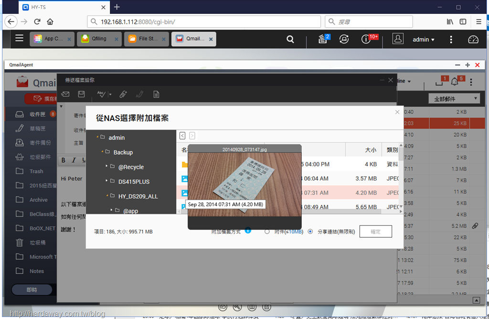Click Italic formatting button
This screenshot has width=489, height=319.
coord(74,160)
